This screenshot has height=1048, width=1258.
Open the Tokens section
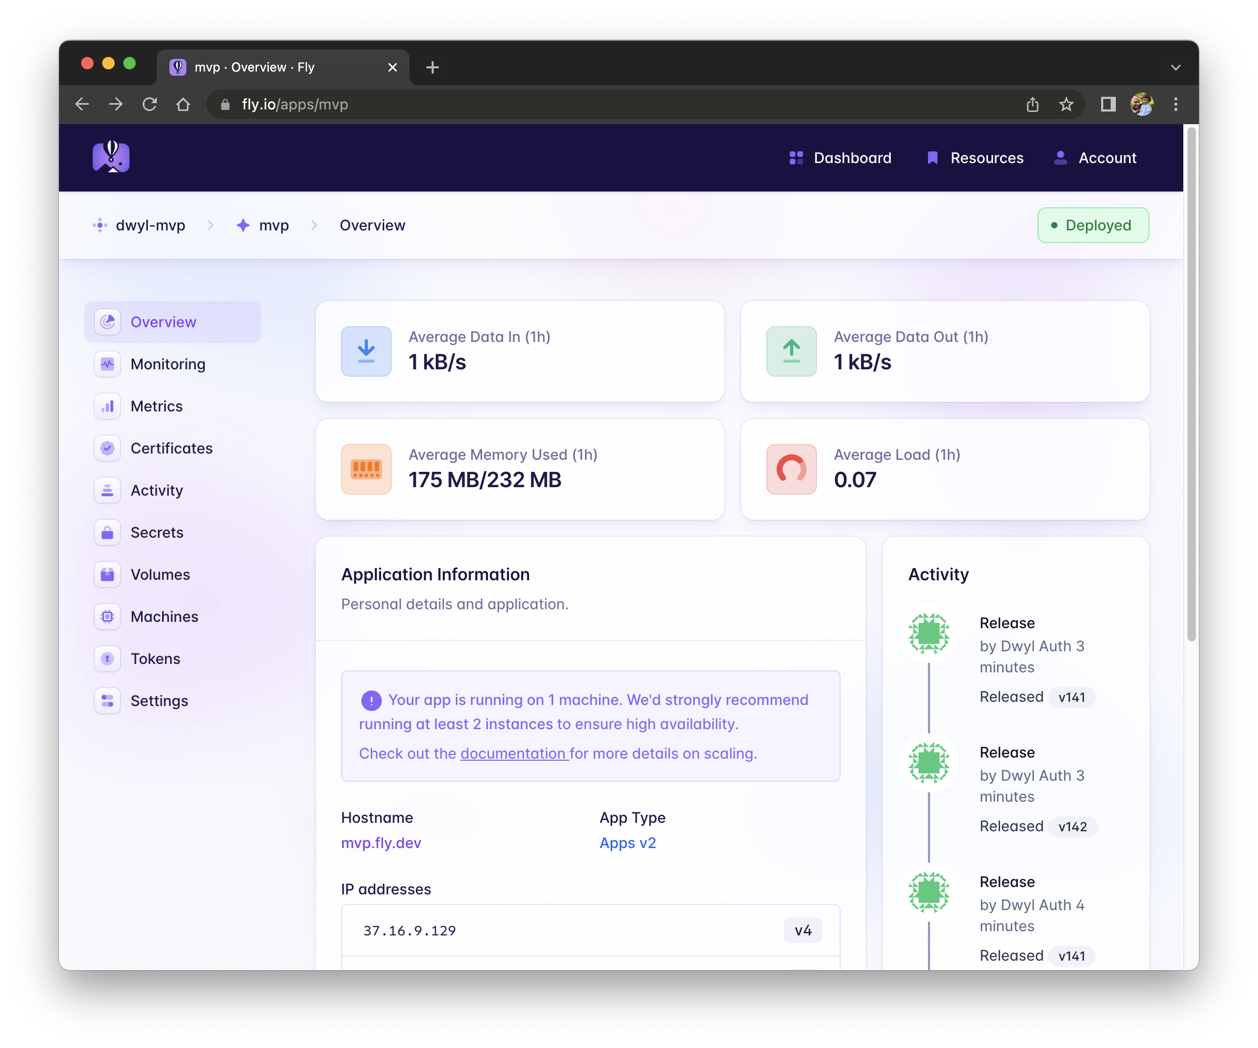tap(156, 659)
